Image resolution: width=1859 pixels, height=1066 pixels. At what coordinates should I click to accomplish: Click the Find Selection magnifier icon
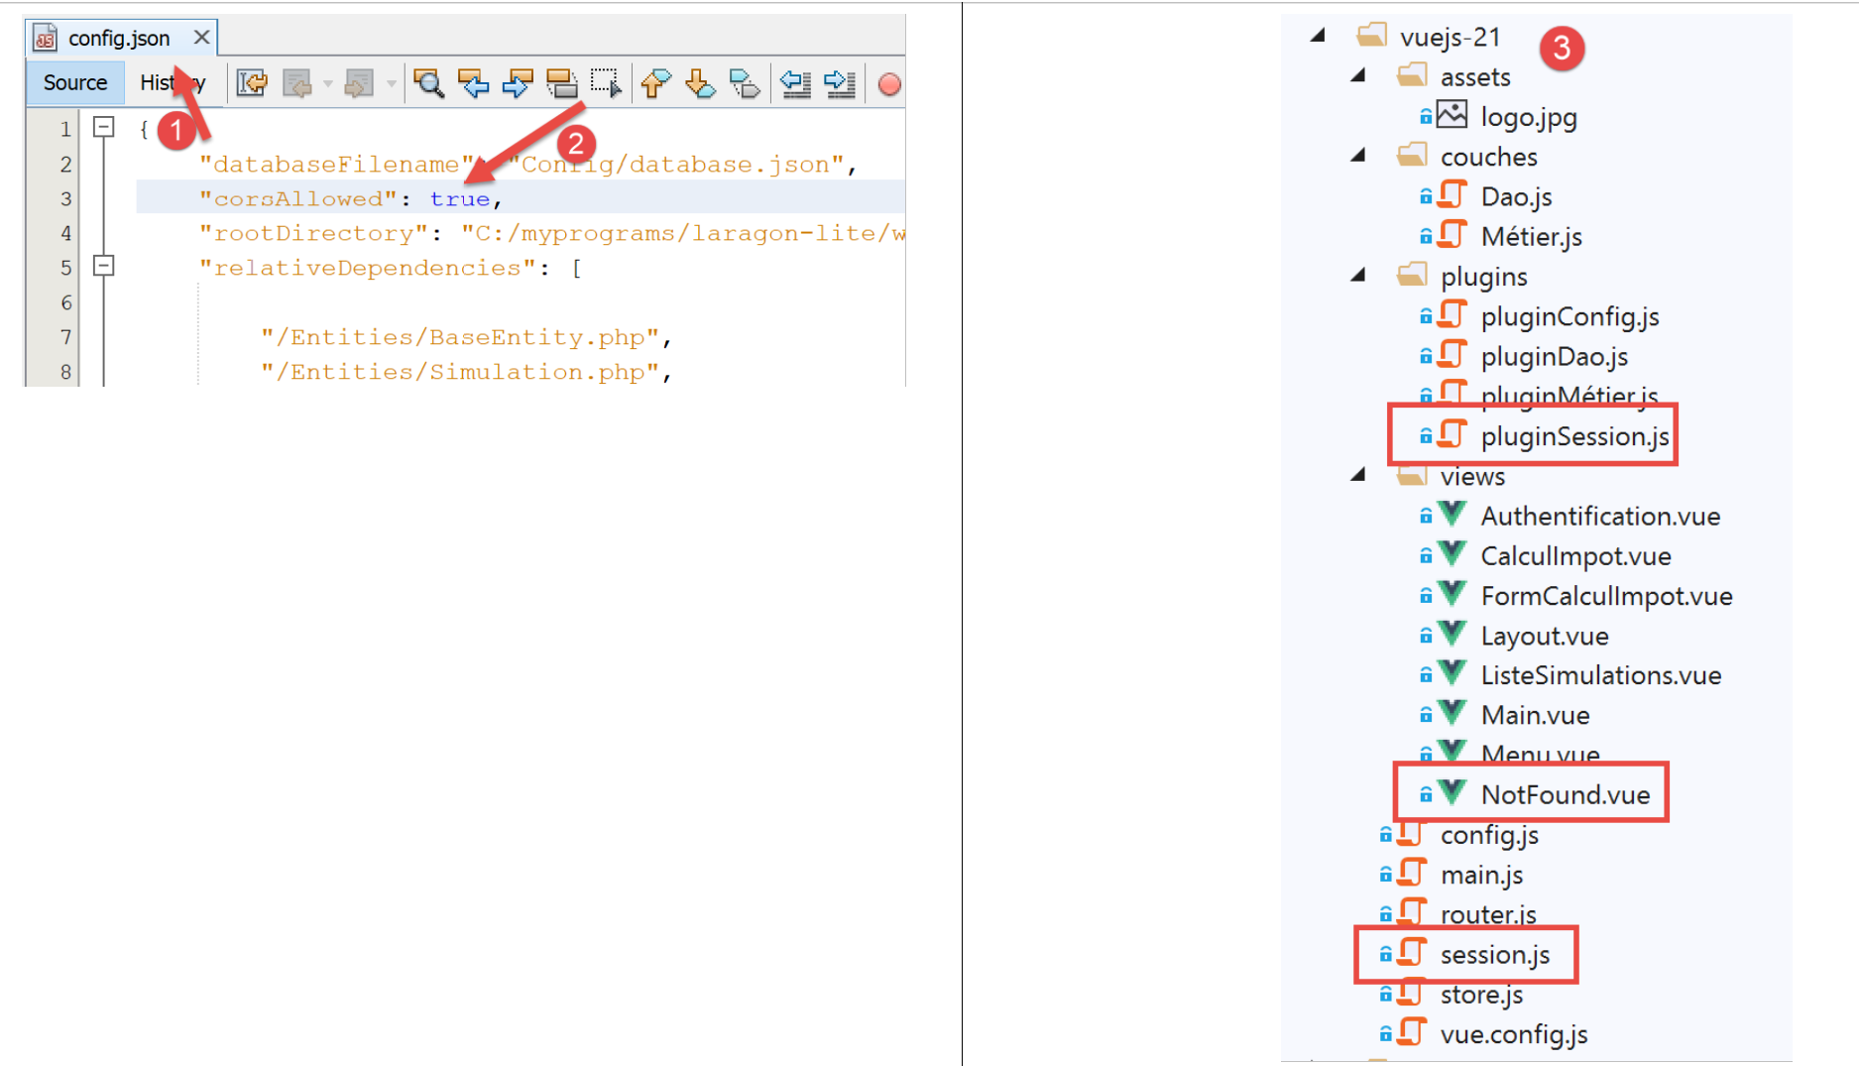[x=428, y=83]
